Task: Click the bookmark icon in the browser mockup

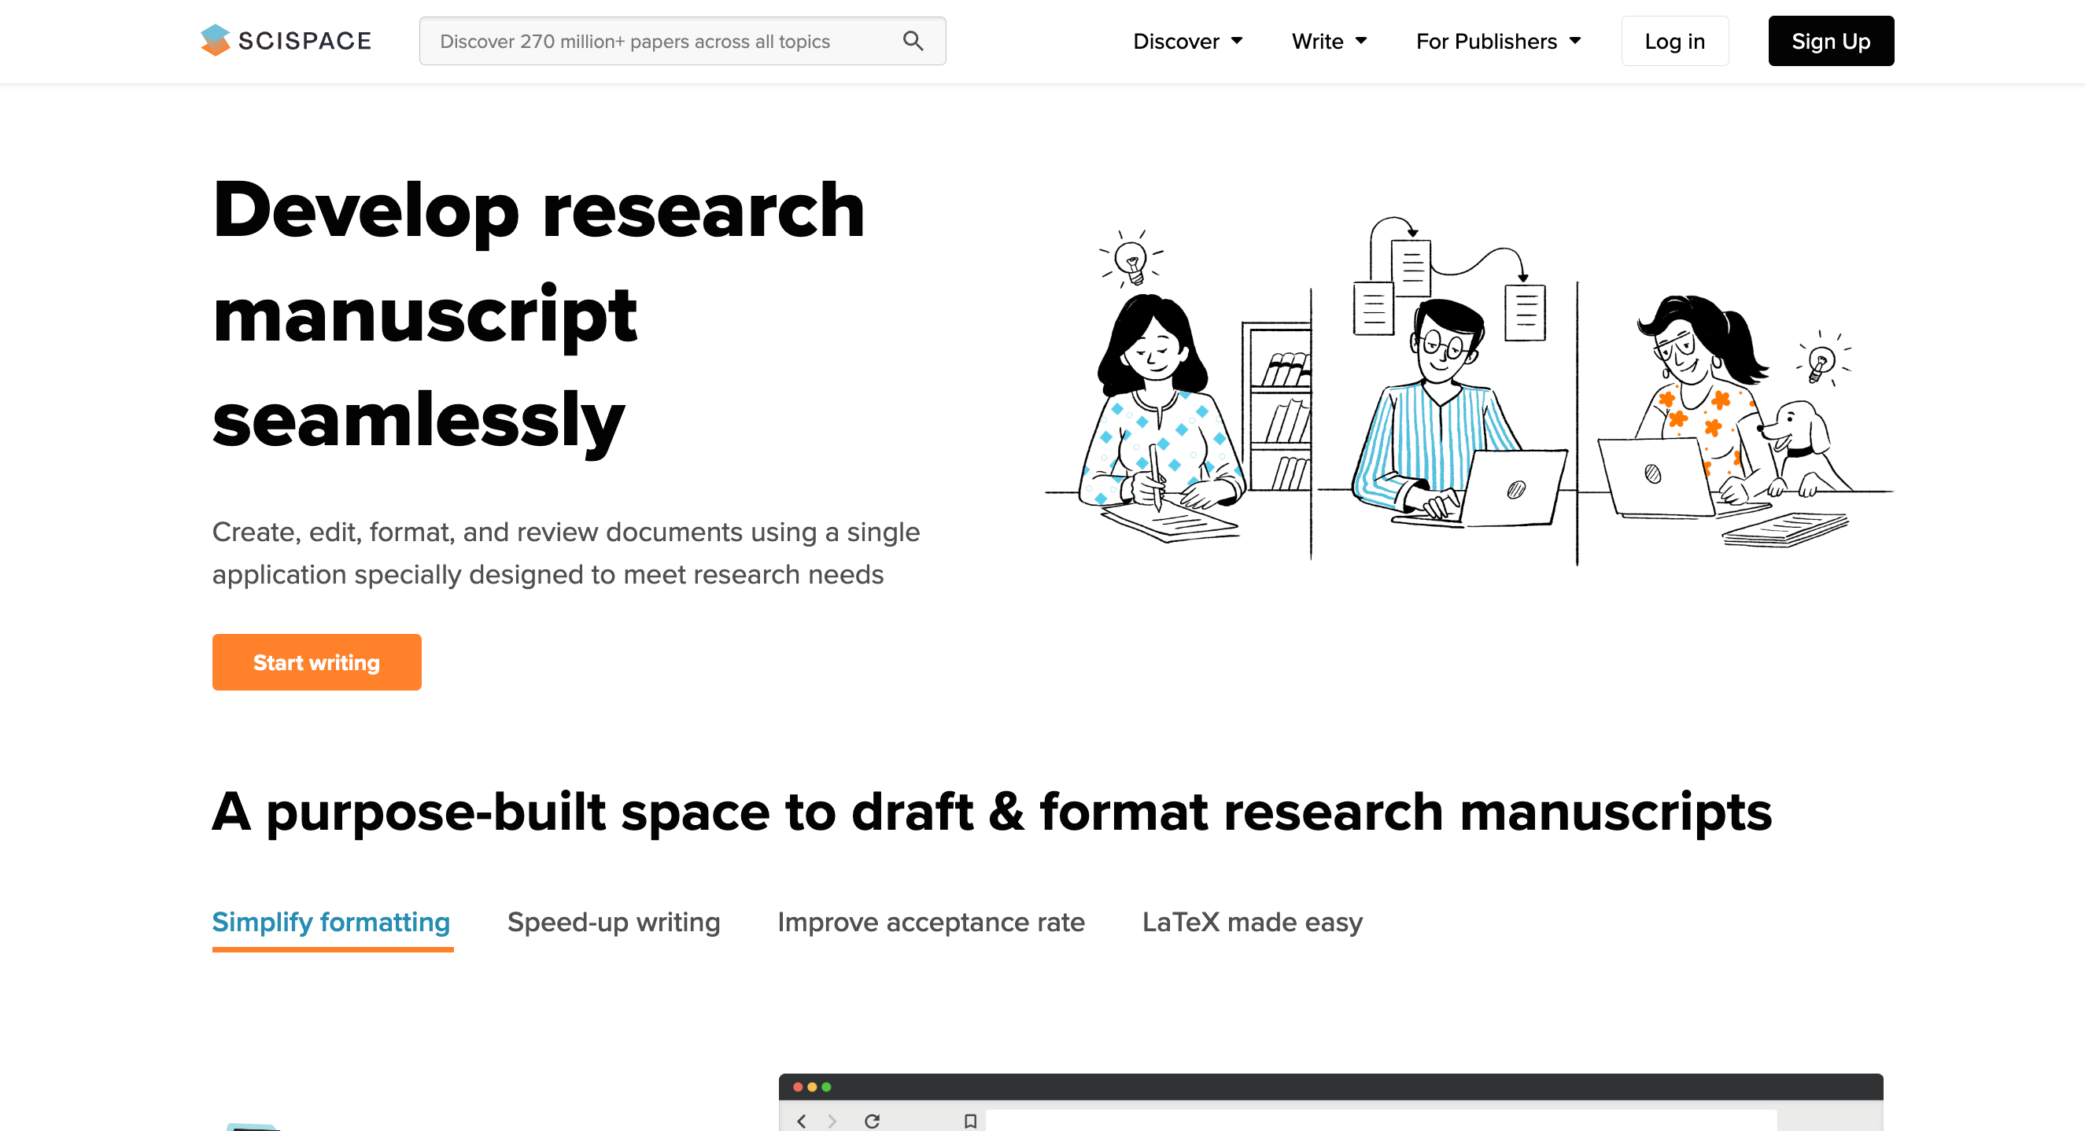Action: point(970,1121)
